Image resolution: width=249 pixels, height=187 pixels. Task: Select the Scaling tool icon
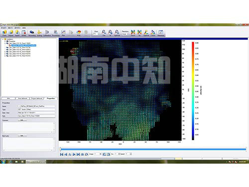(x=39, y=33)
